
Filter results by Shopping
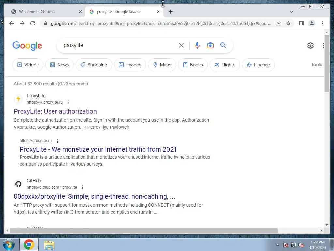tap(94, 65)
